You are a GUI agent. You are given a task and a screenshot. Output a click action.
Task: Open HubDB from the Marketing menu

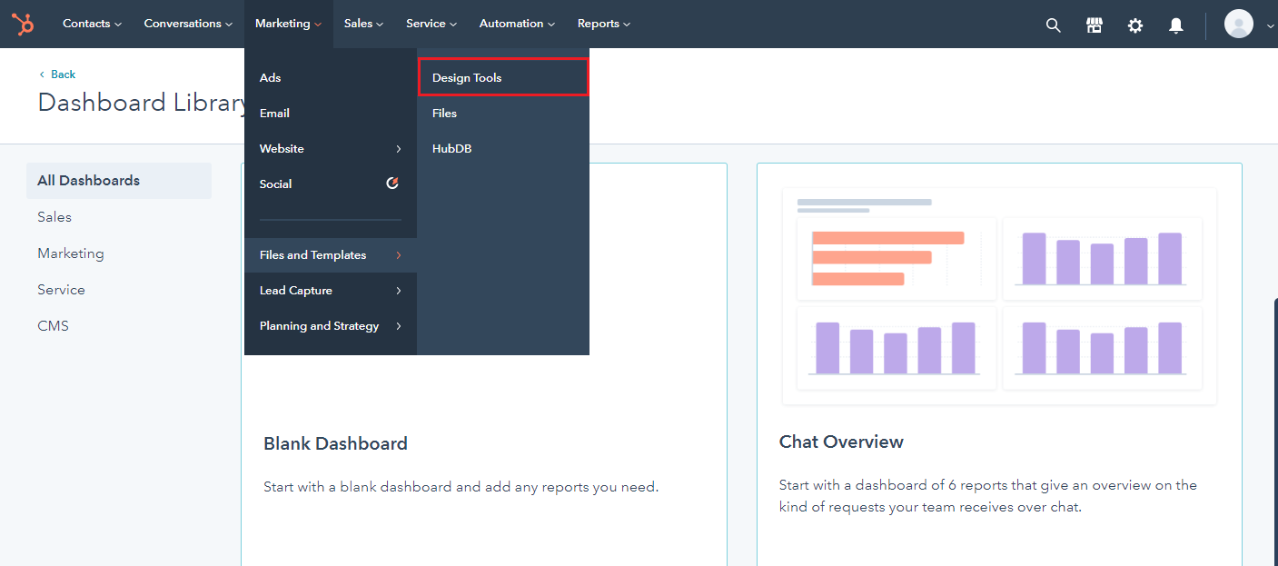point(451,148)
